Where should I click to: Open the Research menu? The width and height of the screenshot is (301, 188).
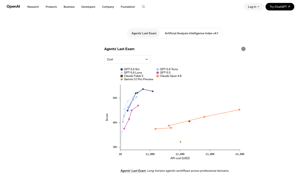coord(33,7)
